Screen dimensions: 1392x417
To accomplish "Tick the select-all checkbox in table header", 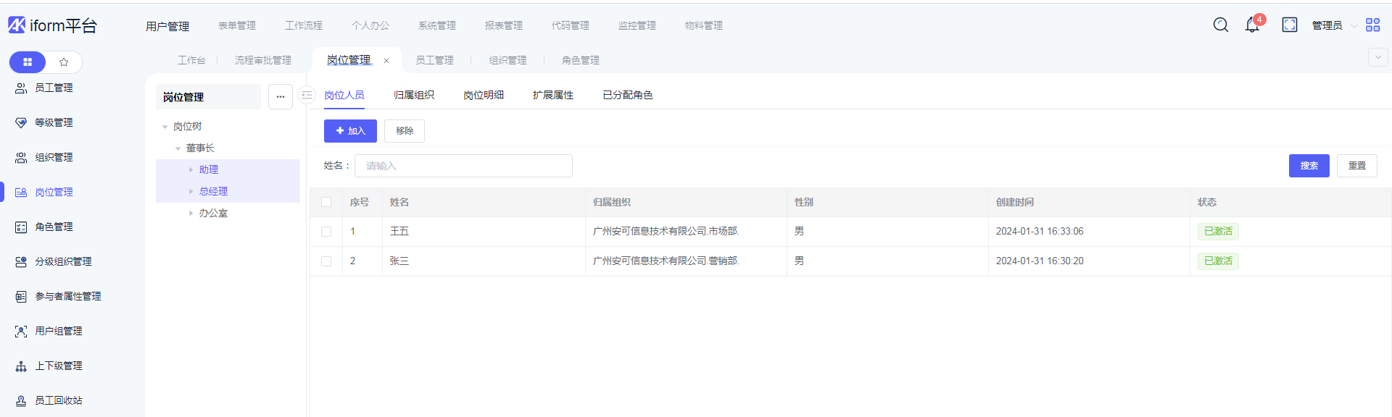I will pos(326,203).
